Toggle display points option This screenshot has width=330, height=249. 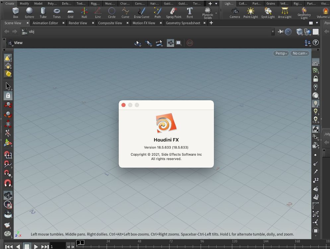pyautogui.click(x=315, y=155)
